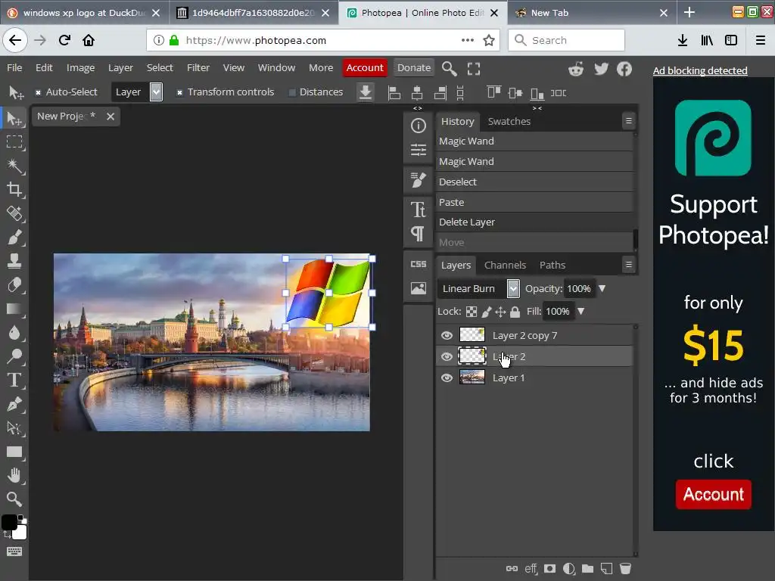The height and width of the screenshot is (581, 775).
Task: Open the Paragraph panel icon
Action: [418, 233]
